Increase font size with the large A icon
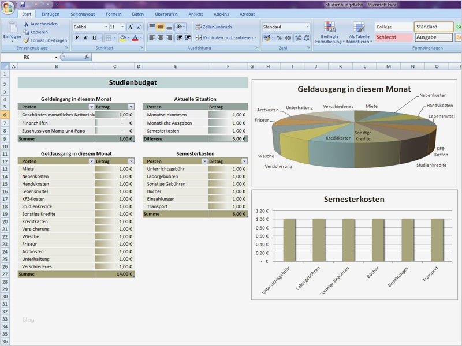 coord(131,27)
